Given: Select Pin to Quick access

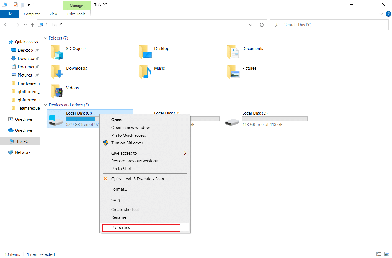Looking at the screenshot, I should [x=145, y=135].
